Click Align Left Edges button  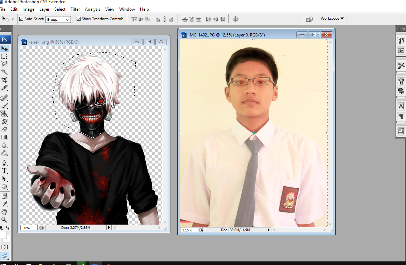click(158, 19)
